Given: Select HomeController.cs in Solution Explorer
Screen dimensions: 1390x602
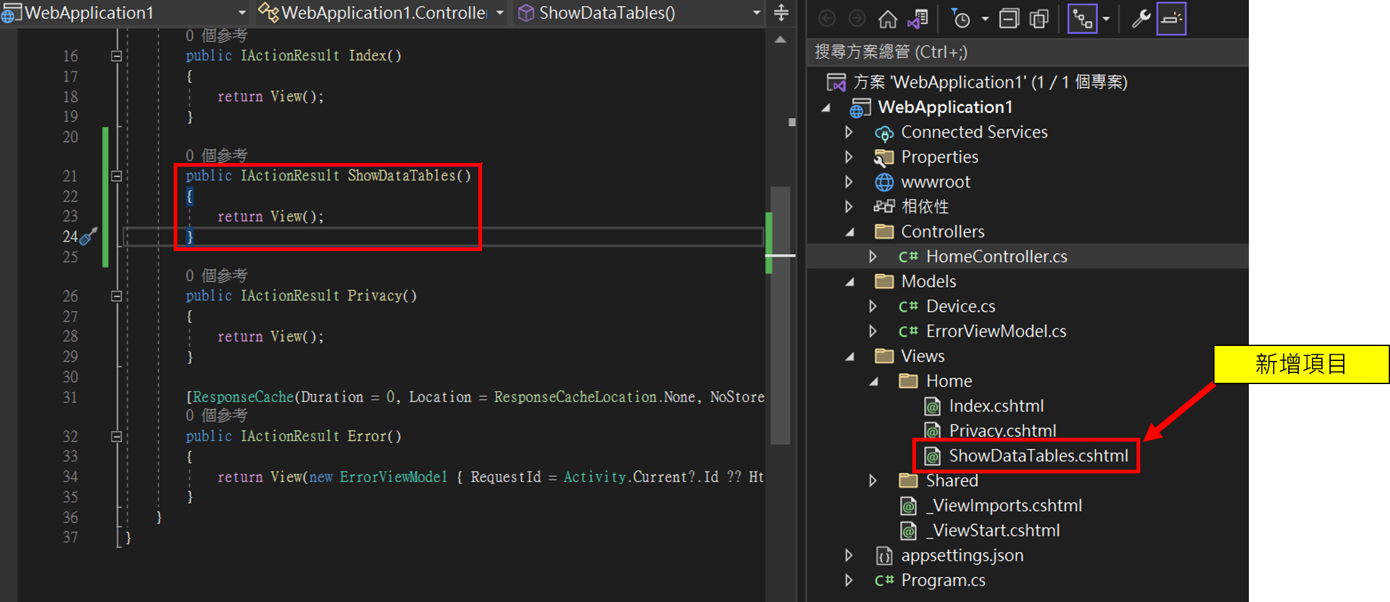Looking at the screenshot, I should click(x=996, y=257).
